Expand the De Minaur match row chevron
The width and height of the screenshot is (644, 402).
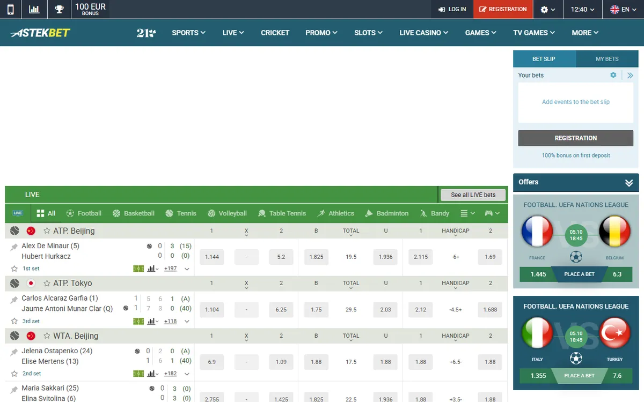click(187, 269)
